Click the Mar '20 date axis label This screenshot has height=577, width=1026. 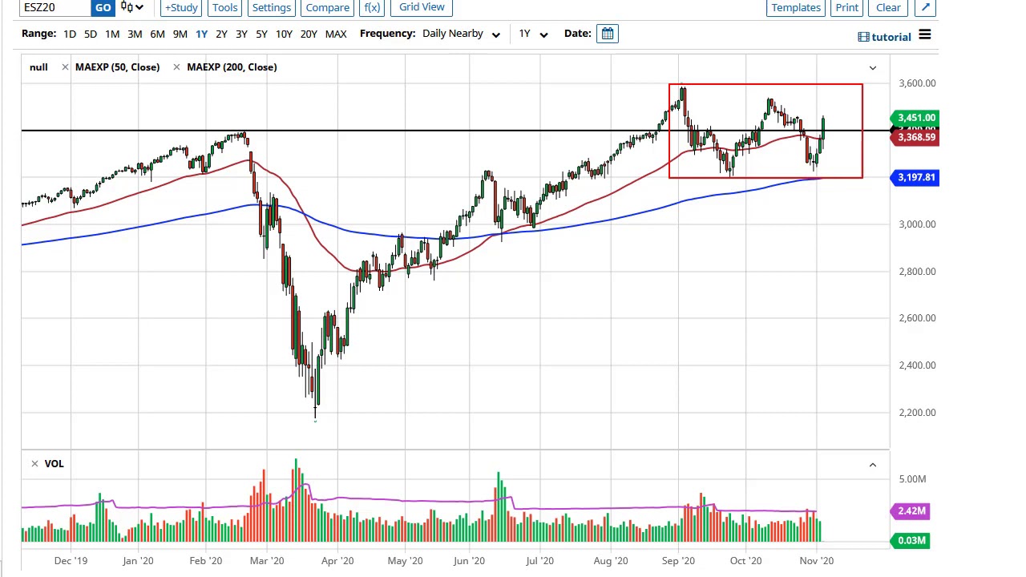267,561
